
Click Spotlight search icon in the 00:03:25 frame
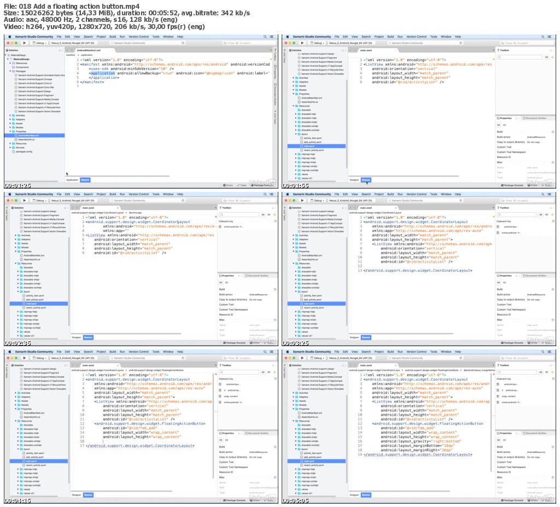(x=543, y=194)
